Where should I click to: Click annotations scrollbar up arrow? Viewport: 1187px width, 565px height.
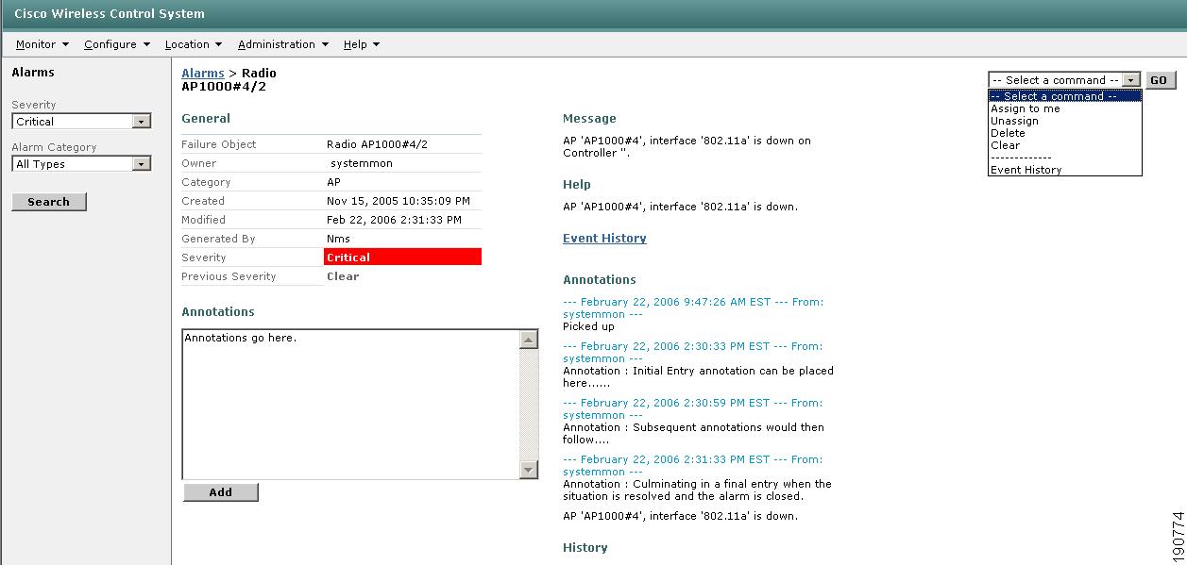529,340
